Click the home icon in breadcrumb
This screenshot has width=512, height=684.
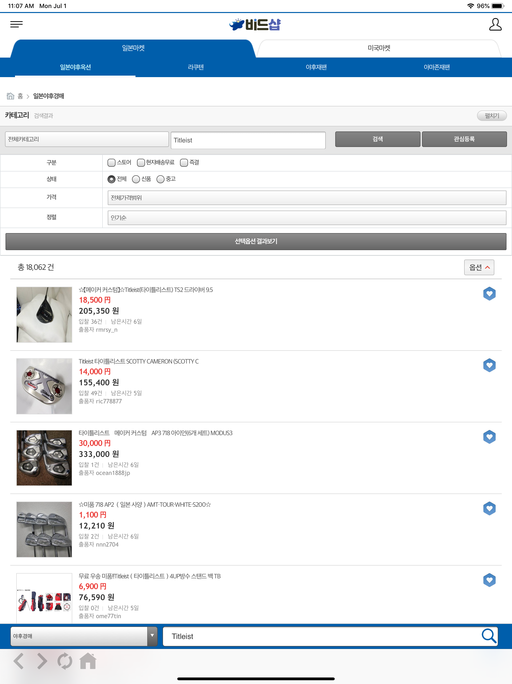pyautogui.click(x=10, y=96)
